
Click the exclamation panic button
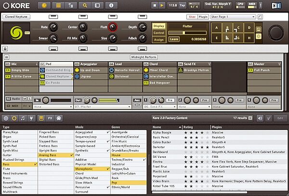[261, 5]
